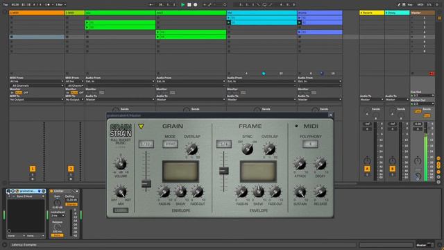Open the voc2 track Audio To Master dropdown
This screenshot has height=250, width=444.
tap(191, 99)
